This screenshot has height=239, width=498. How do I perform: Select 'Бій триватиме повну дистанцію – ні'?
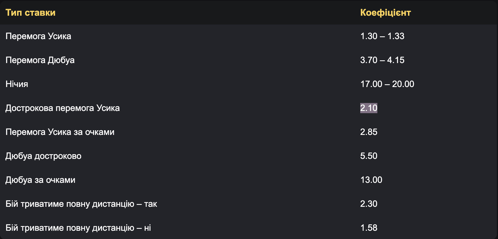click(78, 228)
